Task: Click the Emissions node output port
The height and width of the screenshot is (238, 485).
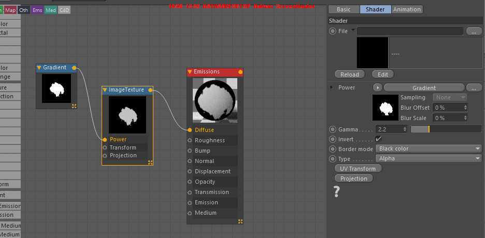Action: tap(240, 72)
